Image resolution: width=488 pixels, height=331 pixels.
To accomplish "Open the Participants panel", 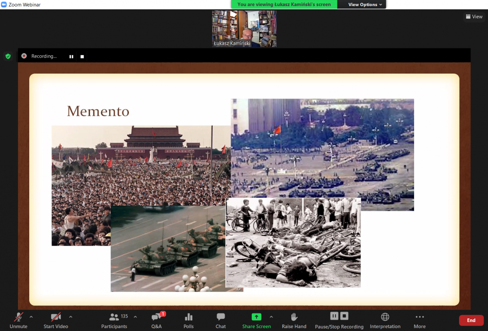I will 114,320.
